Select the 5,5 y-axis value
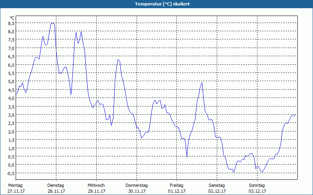This screenshot has width=313, height=195. pos(11,73)
